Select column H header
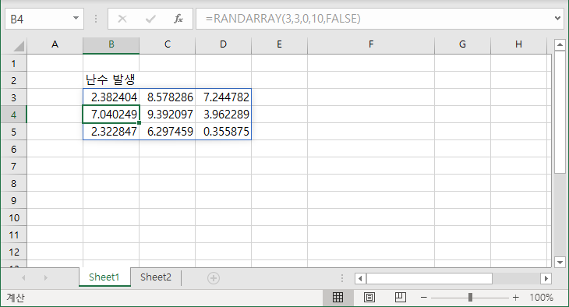 pos(518,45)
